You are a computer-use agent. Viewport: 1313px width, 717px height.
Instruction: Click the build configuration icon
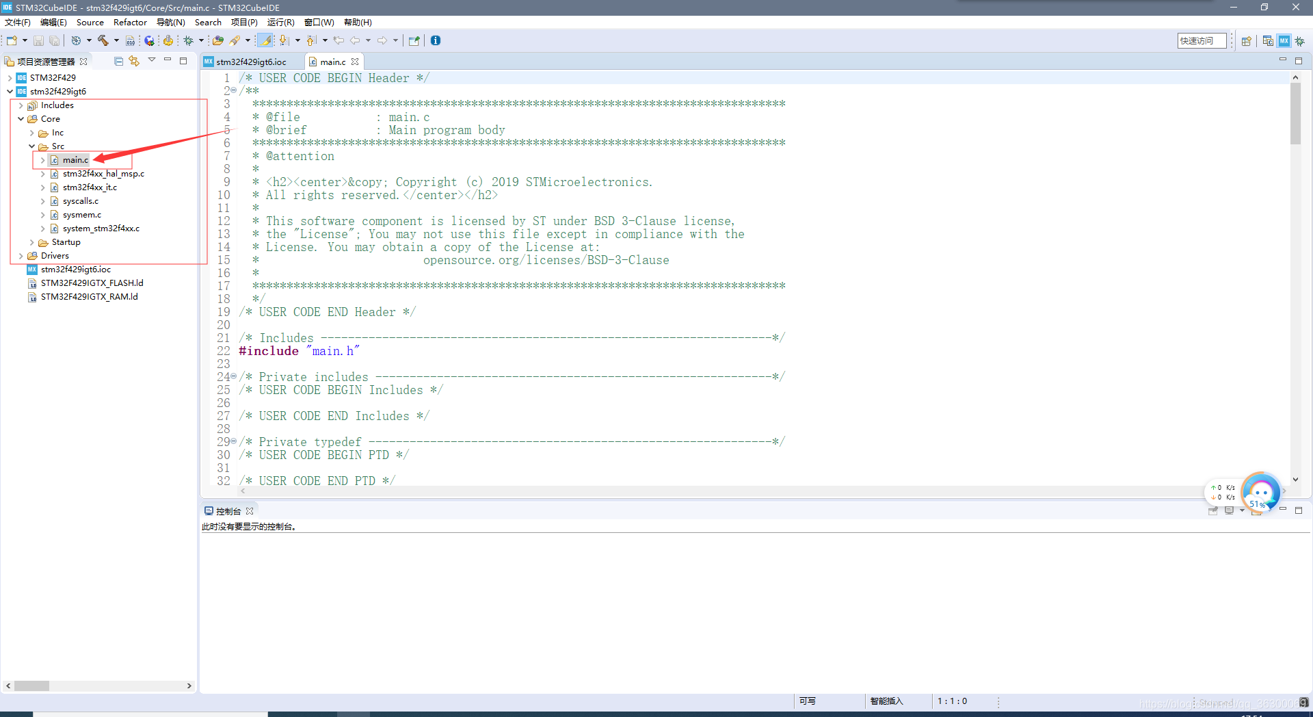pyautogui.click(x=76, y=40)
